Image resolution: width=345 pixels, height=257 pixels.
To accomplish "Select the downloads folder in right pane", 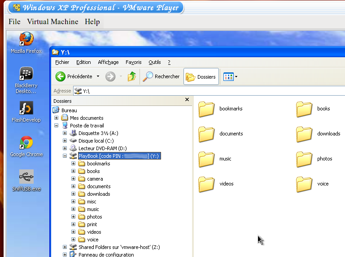I will (x=318, y=134).
